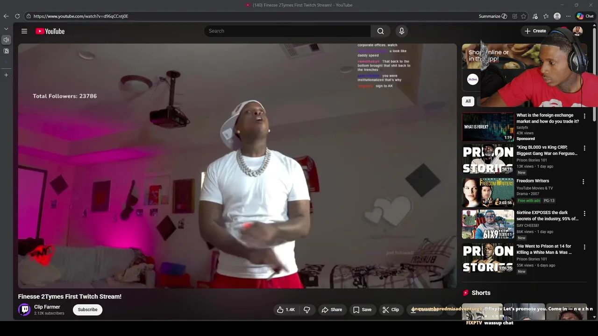Viewport: 598px width, 336px height.
Task: Reload the page with refresh icon
Action: [x=17, y=16]
